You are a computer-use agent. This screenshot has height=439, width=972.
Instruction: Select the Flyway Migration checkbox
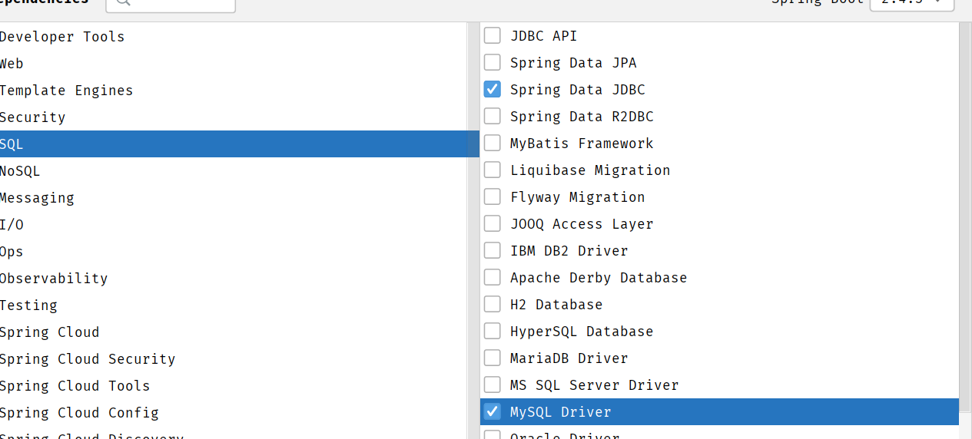(493, 196)
